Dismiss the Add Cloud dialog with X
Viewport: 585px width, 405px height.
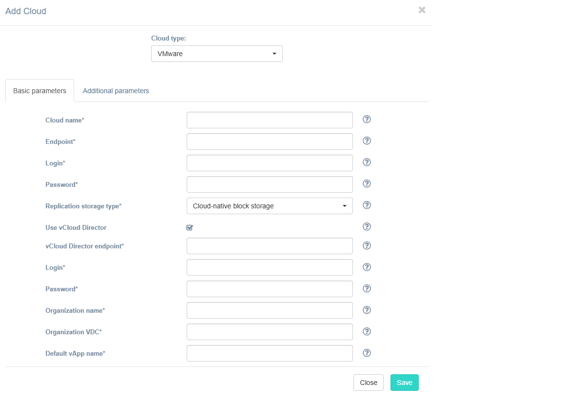tap(422, 10)
